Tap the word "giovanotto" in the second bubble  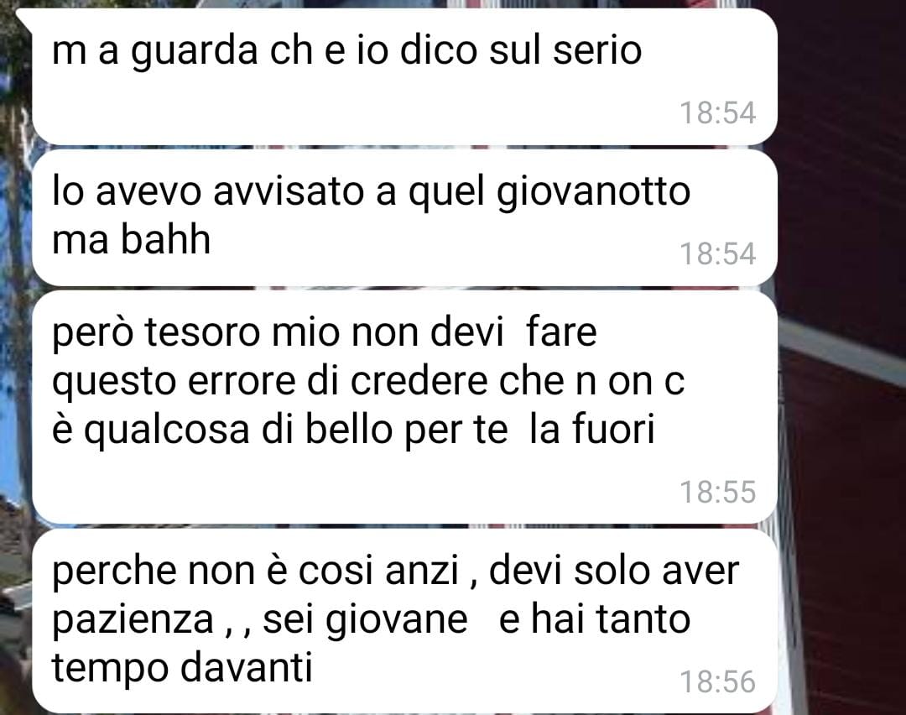pos(593,192)
